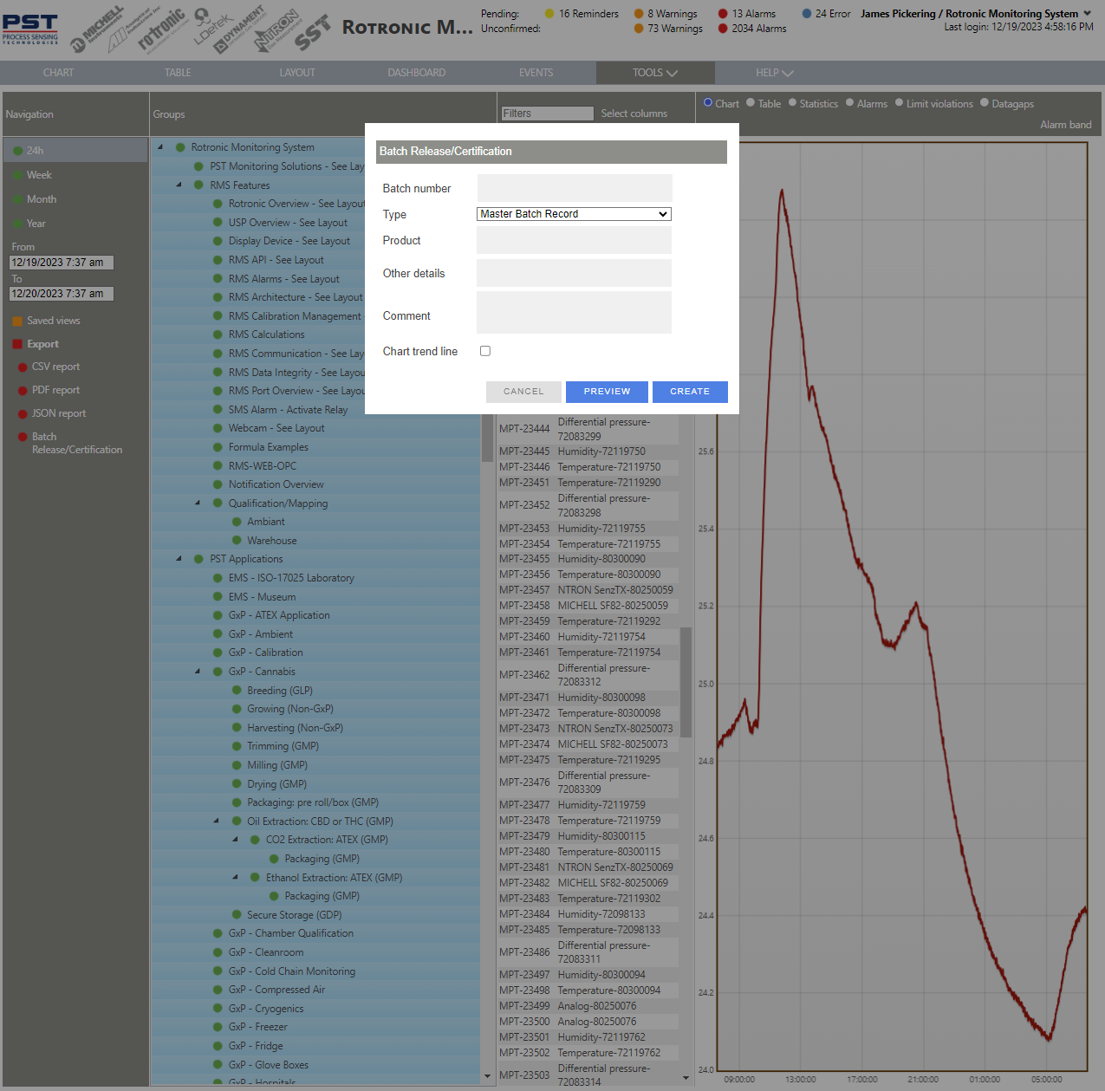Click the PST Process Sensing Technologies logo
The image size is (1105, 1091).
pos(30,29)
